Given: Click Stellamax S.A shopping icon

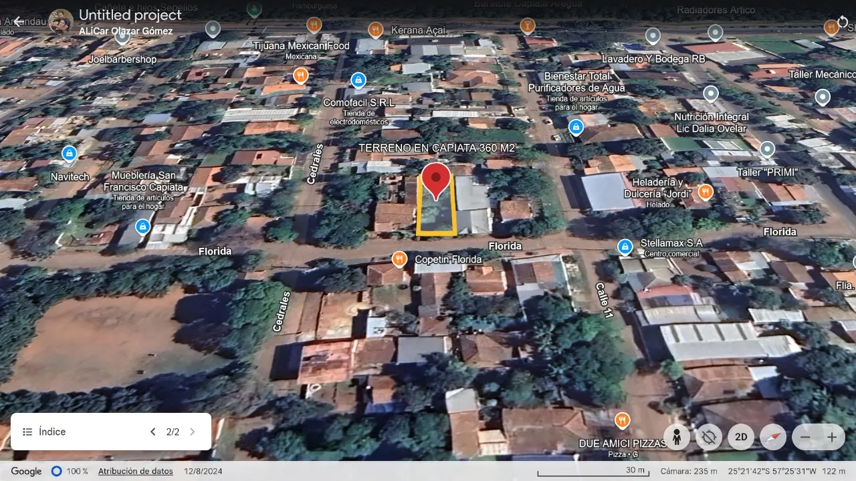Looking at the screenshot, I should (625, 247).
